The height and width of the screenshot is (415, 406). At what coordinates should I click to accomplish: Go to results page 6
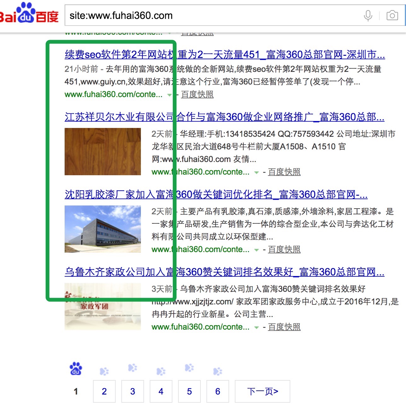tap(218, 391)
